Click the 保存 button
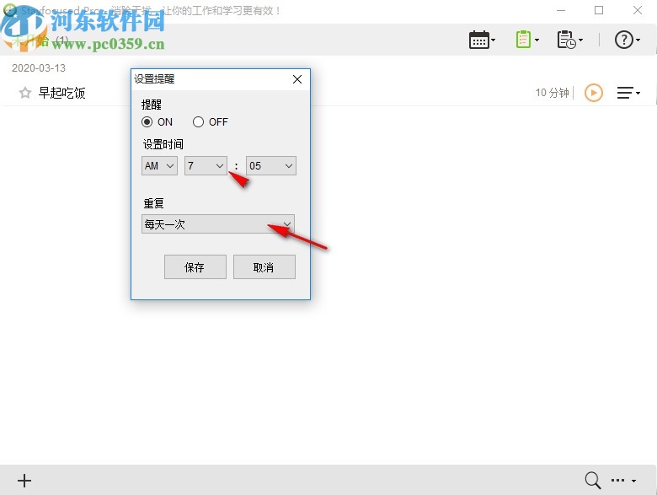This screenshot has height=495, width=657. click(x=195, y=266)
